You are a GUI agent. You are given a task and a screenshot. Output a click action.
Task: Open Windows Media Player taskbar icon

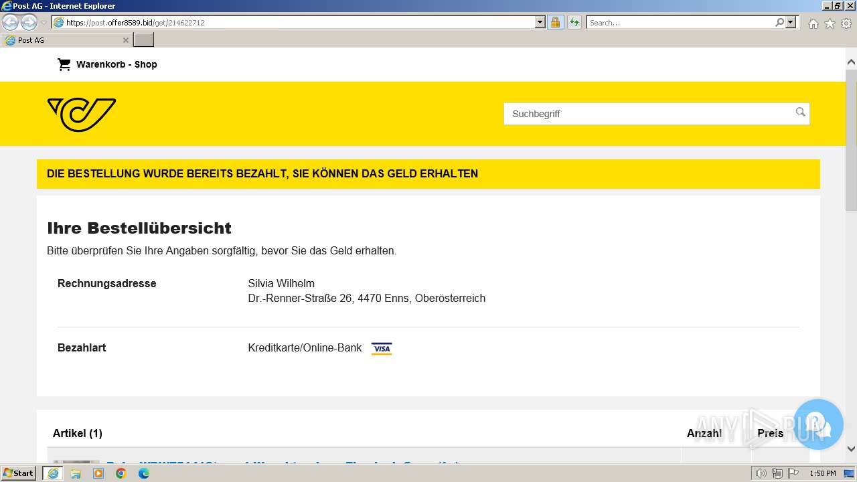tap(98, 473)
